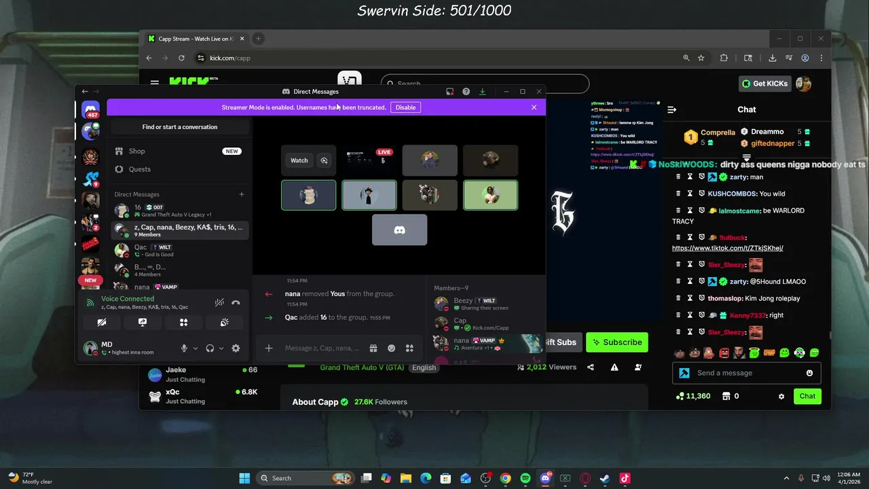Open Discord inbox icon in title bar
869x489 pixels.
(449, 92)
